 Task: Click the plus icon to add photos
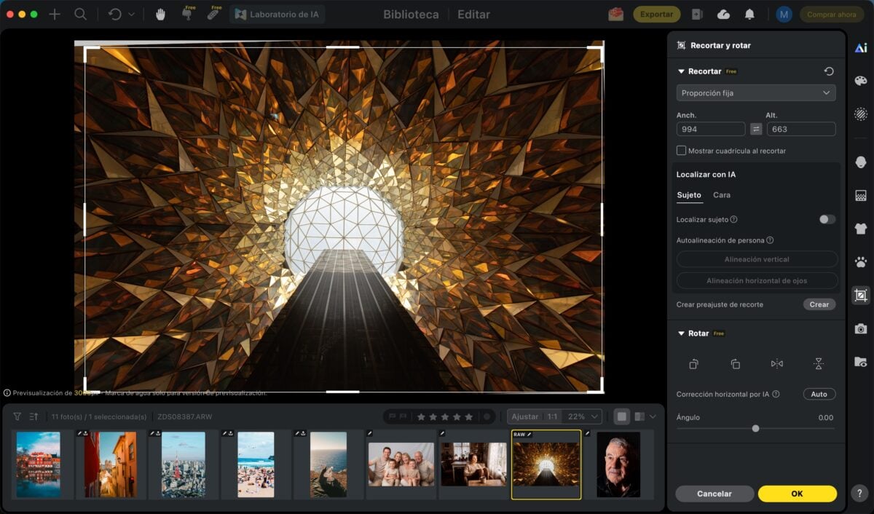(x=54, y=14)
